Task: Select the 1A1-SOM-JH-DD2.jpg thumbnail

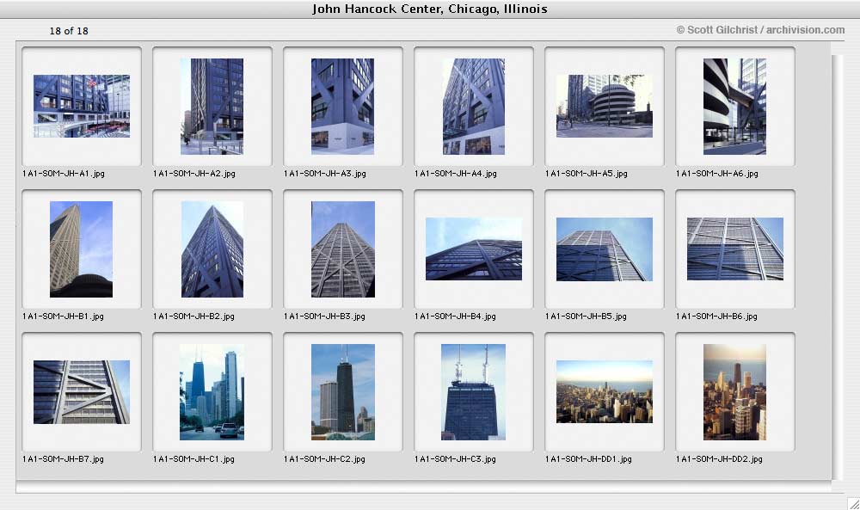Action: 735,392
